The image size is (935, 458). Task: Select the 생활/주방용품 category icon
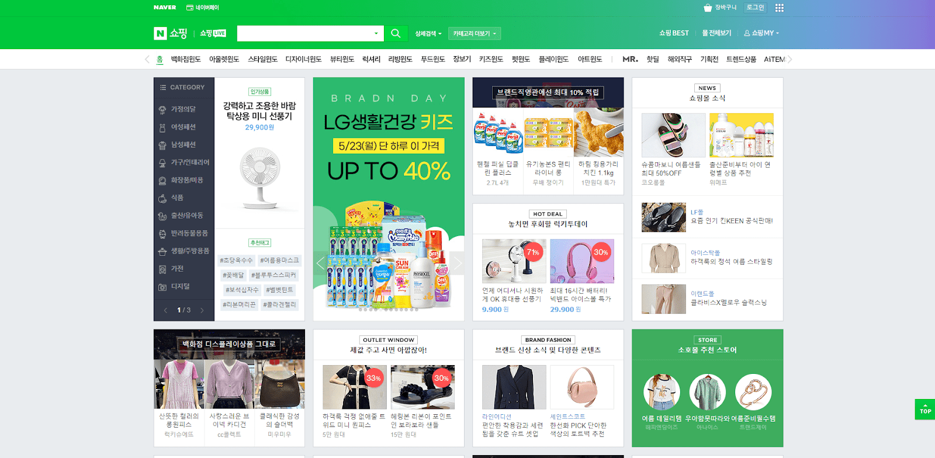pyautogui.click(x=162, y=251)
